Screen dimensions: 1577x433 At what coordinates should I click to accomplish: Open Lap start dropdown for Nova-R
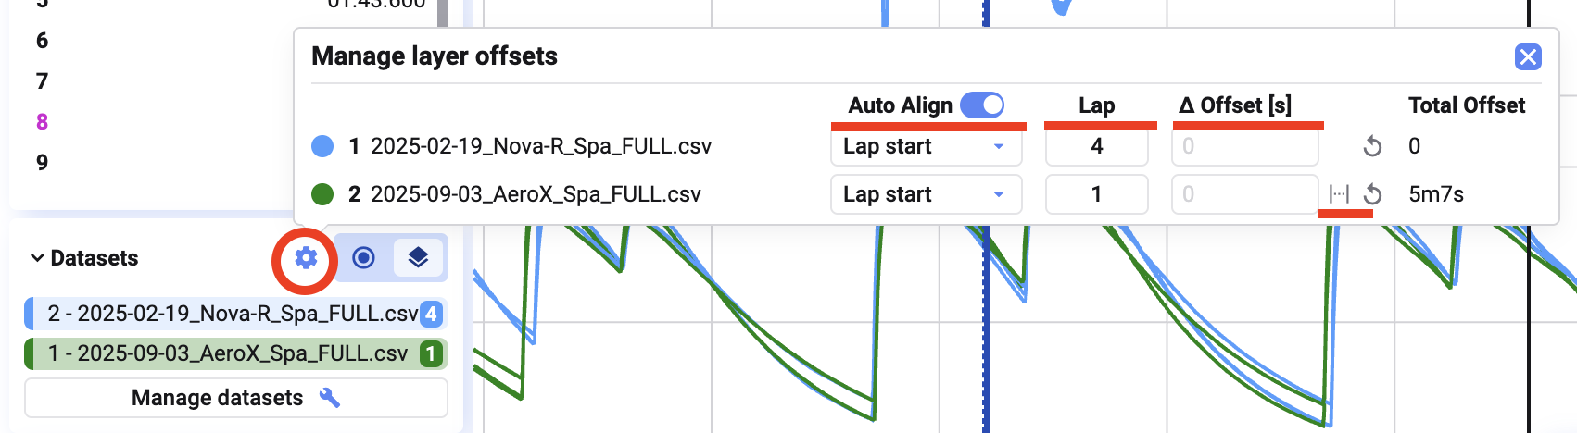(x=926, y=146)
